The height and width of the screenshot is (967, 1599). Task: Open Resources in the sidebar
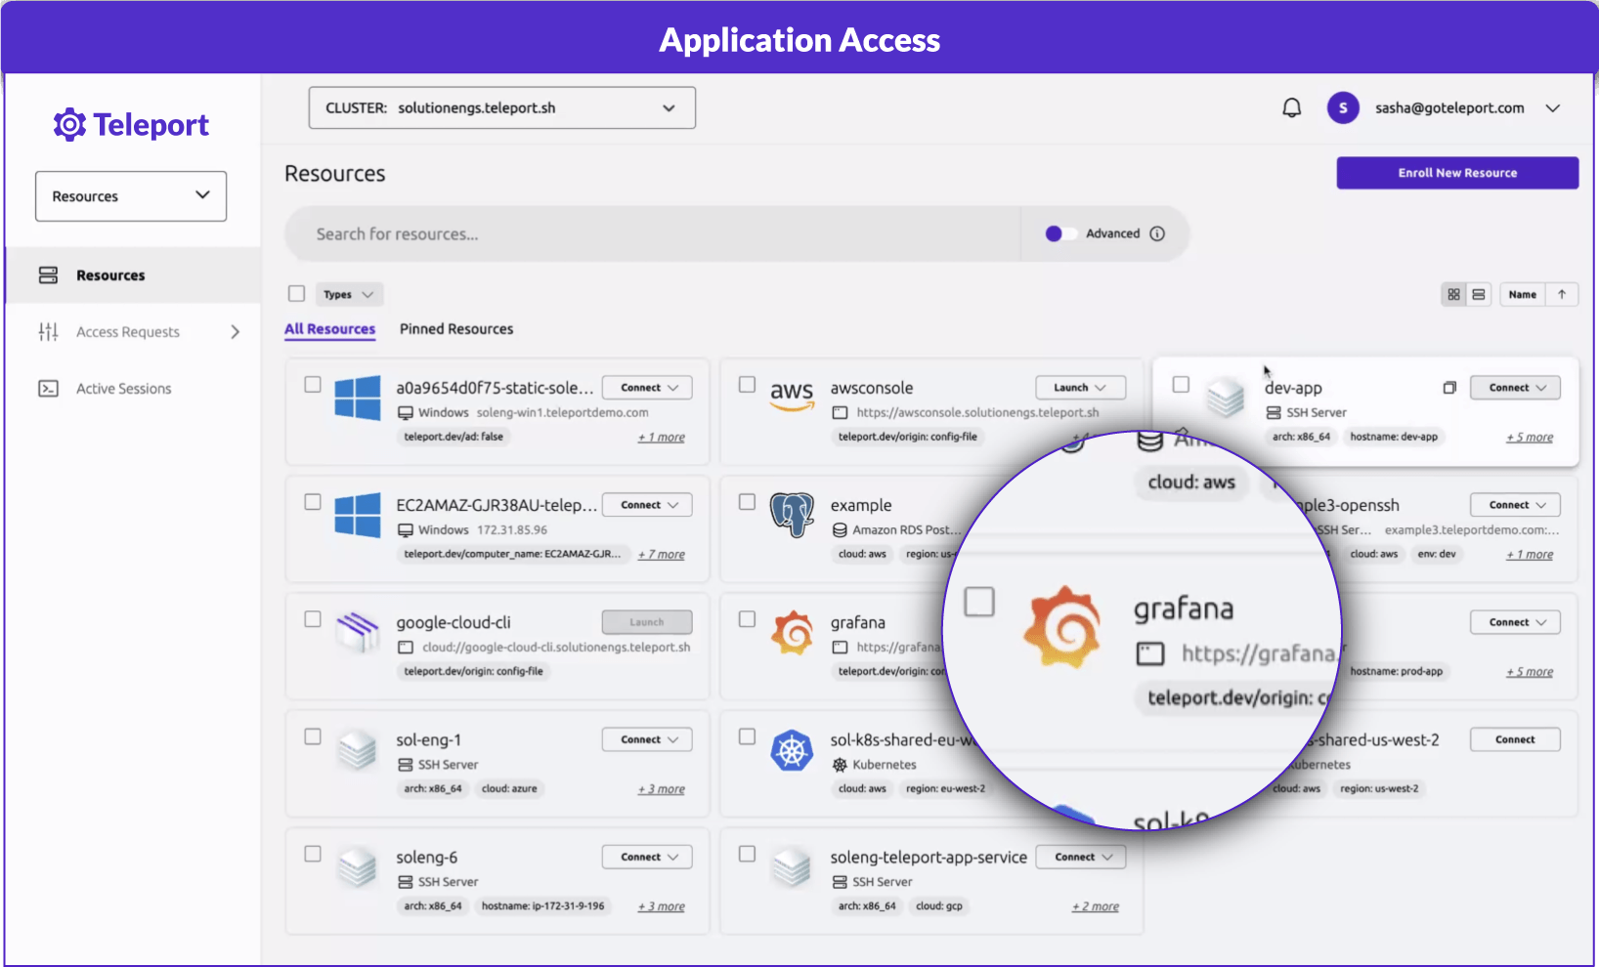point(133,275)
